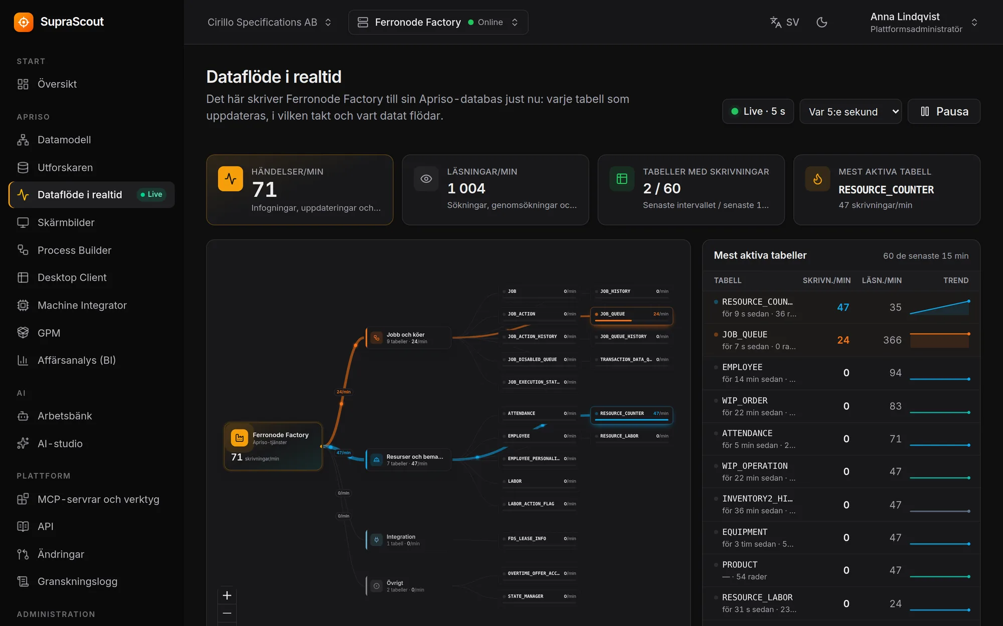Screen dimensions: 1003x626
Task: Click the Arbetsbänk robot icon
Action: pyautogui.click(x=23, y=416)
